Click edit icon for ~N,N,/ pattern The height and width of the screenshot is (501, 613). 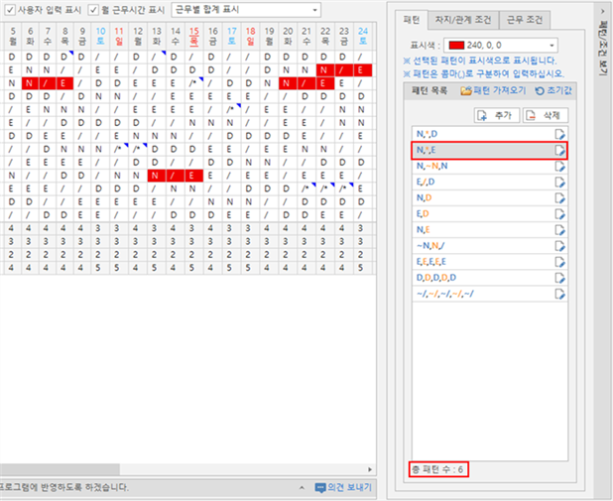click(560, 247)
